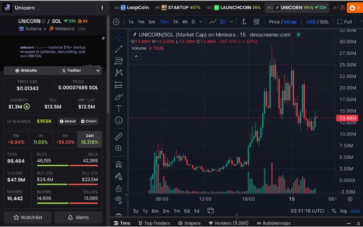The image size is (363, 227).
Task: Open go-to-date calendar icon
Action: (x=210, y=211)
